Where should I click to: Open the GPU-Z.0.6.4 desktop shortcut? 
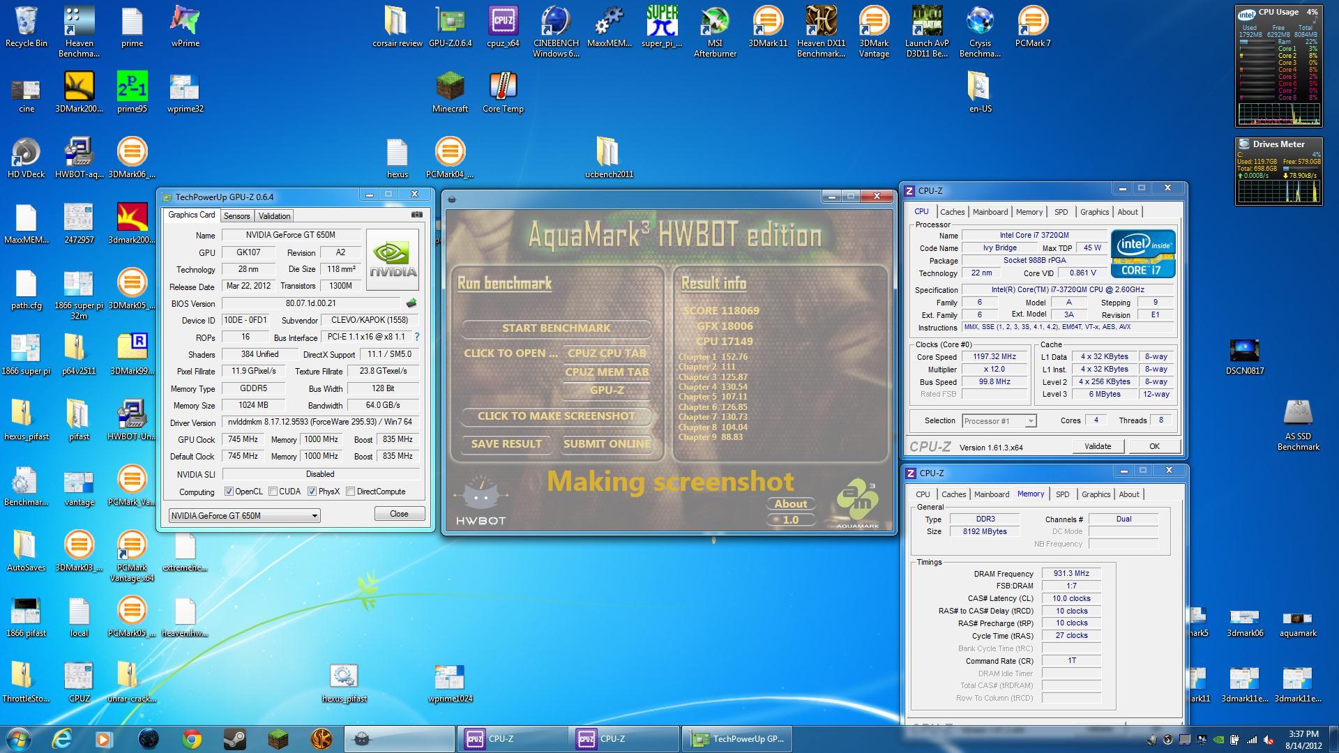[450, 26]
